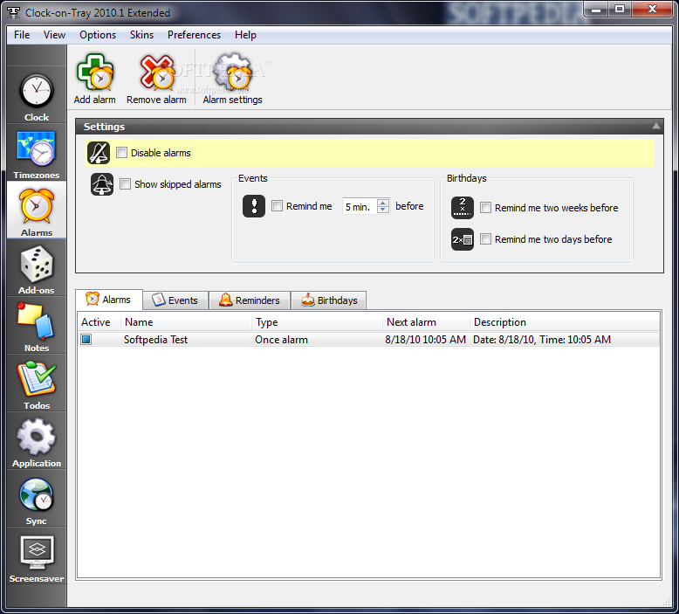
Task: Maximize the Clock-on-Tray window
Action: pyautogui.click(x=620, y=9)
